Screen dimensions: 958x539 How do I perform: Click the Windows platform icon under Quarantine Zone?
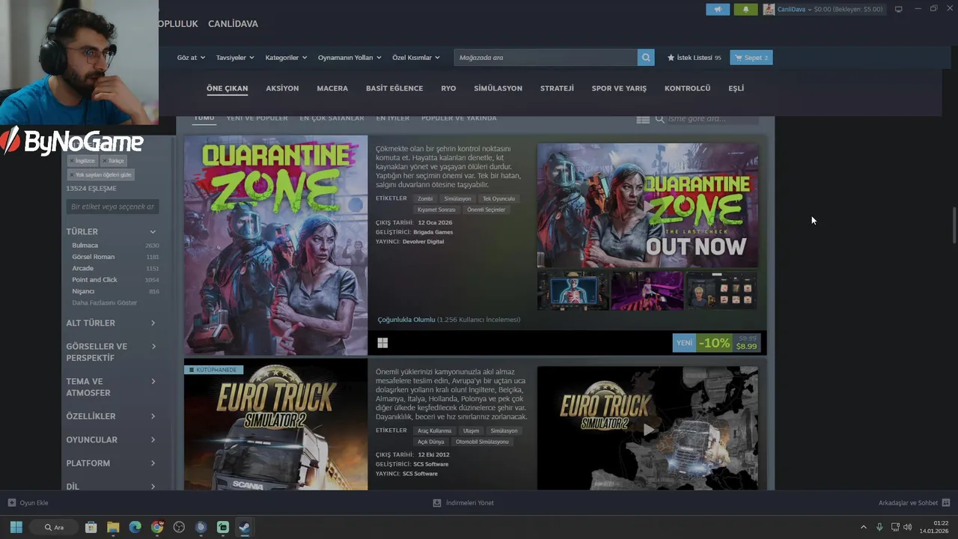pos(382,343)
